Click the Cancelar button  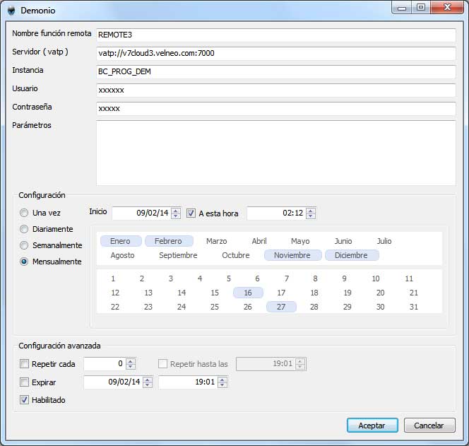click(429, 425)
